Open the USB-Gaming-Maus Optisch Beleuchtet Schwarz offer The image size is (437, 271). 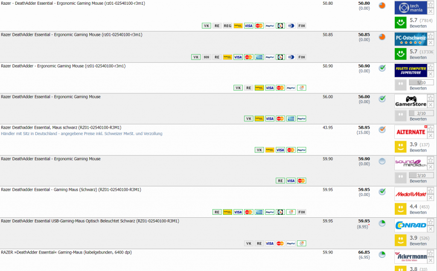[90, 221]
